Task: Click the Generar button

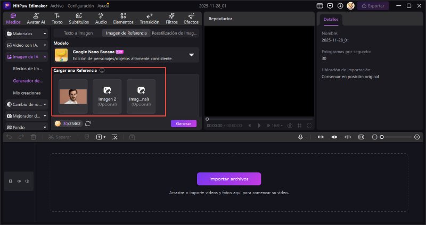Action: pyautogui.click(x=183, y=123)
